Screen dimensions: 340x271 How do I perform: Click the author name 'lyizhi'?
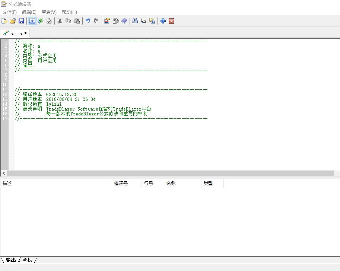coord(54,104)
